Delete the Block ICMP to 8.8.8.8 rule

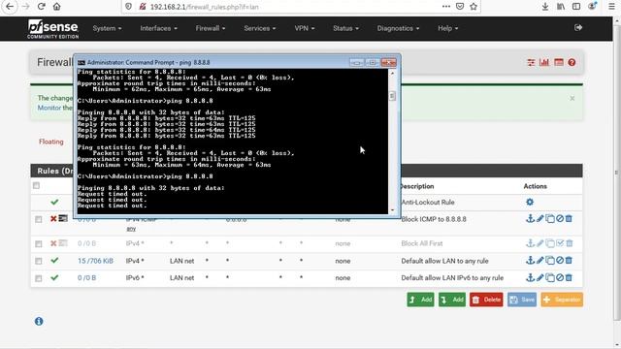pyautogui.click(x=569, y=219)
